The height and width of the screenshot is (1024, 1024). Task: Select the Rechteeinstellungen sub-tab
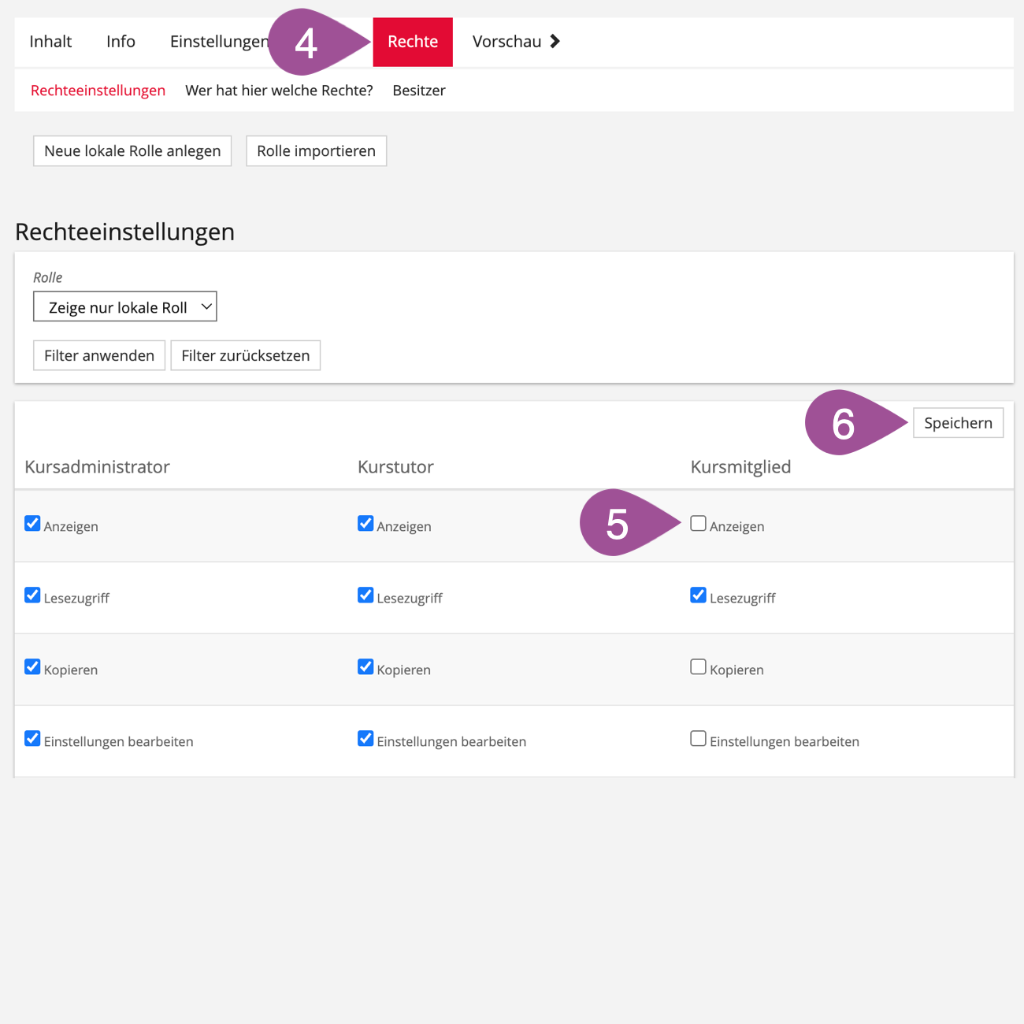pos(98,91)
